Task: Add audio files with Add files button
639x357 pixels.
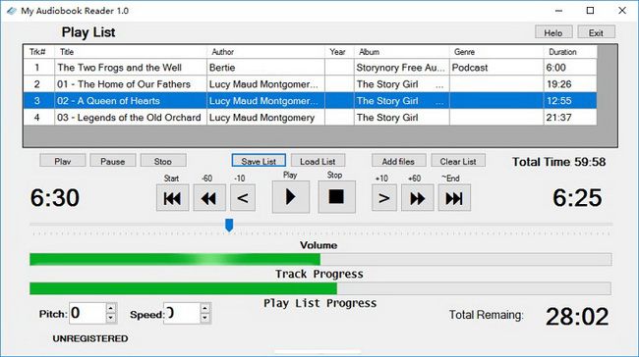Action: click(x=398, y=161)
